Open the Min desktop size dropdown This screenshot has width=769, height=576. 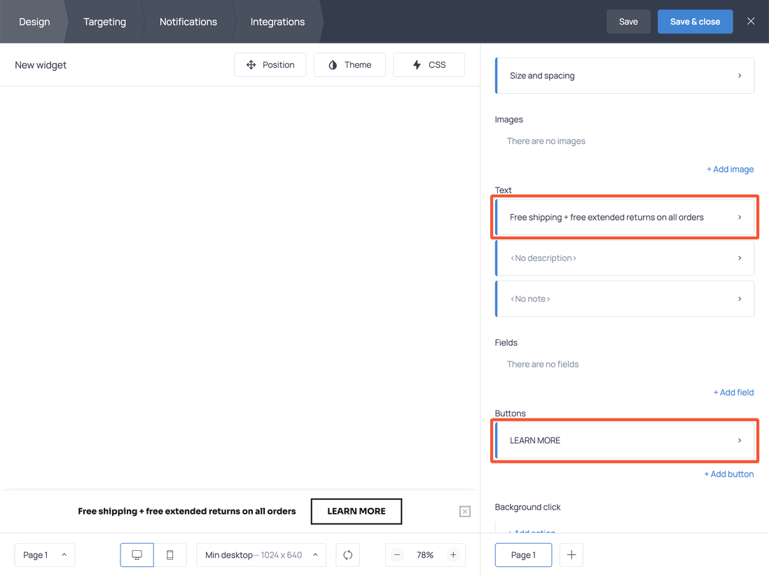261,554
